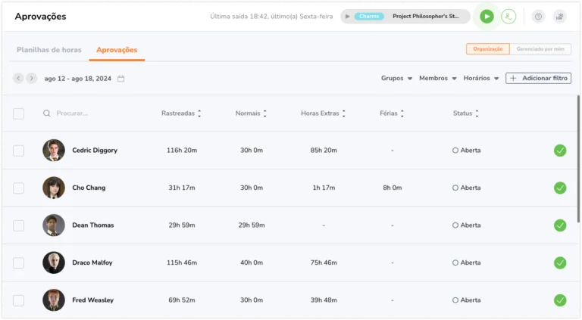The height and width of the screenshot is (320, 582).
Task: Sort by Rastreadas column
Action: pos(181,113)
